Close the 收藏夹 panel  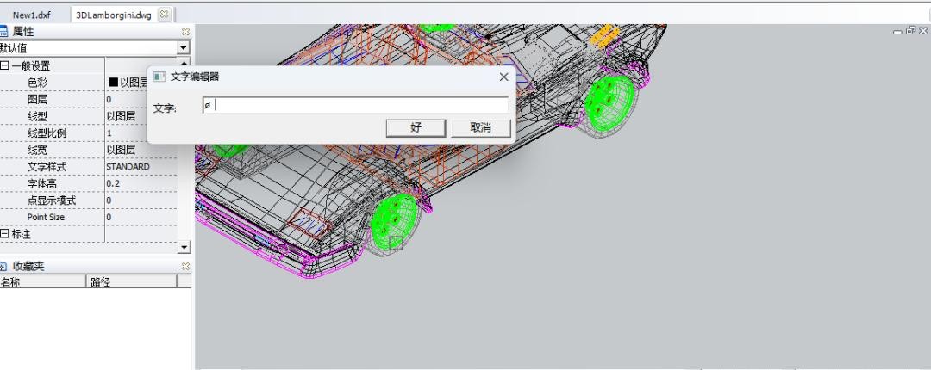click(x=185, y=267)
